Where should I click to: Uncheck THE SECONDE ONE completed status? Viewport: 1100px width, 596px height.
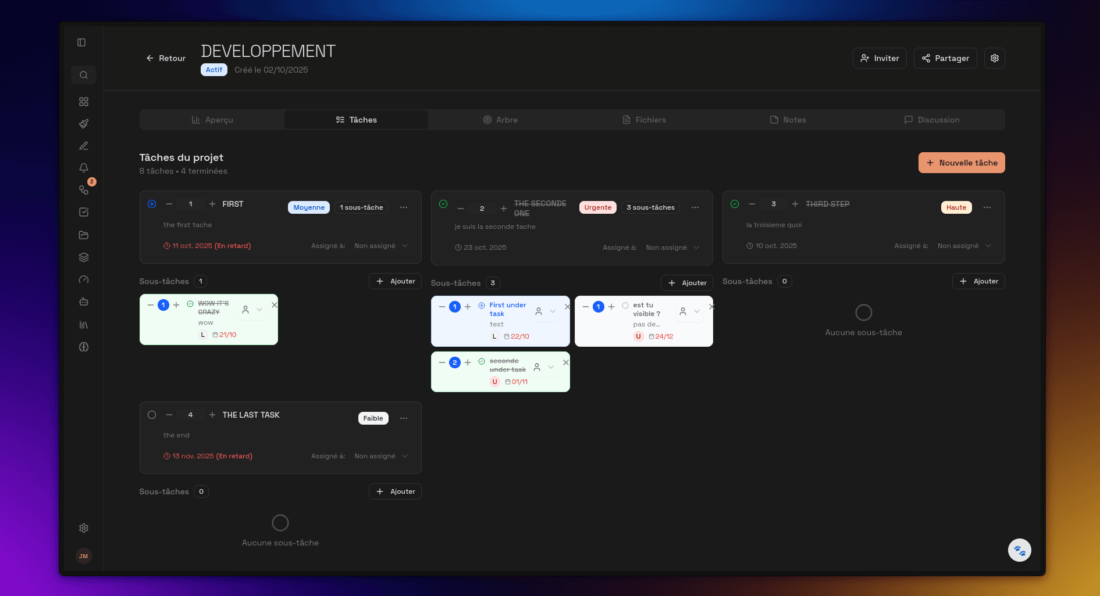[x=443, y=204]
